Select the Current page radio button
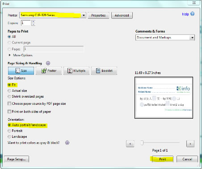The height and width of the screenshot is (169, 202). pos(9,43)
